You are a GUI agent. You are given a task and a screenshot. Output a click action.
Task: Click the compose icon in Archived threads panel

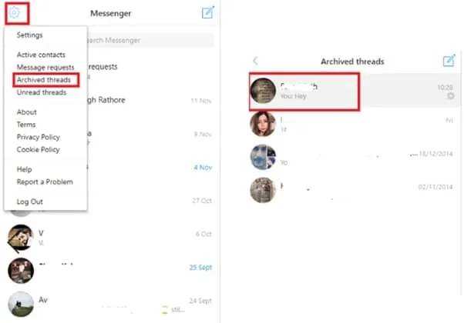pyautogui.click(x=449, y=61)
